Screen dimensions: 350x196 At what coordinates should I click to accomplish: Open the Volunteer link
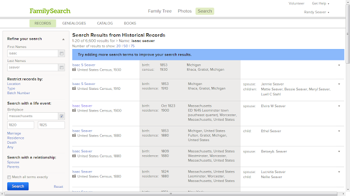pyautogui.click(x=296, y=3)
